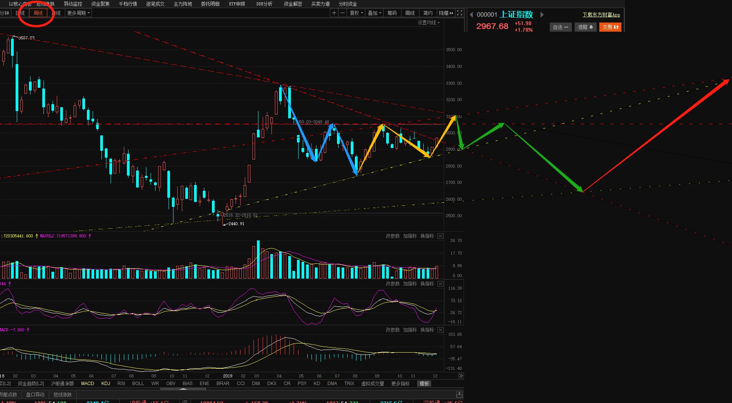732x403 pixels.
Task: Open the ETF申赎 top menu tab
Action: 237,4
